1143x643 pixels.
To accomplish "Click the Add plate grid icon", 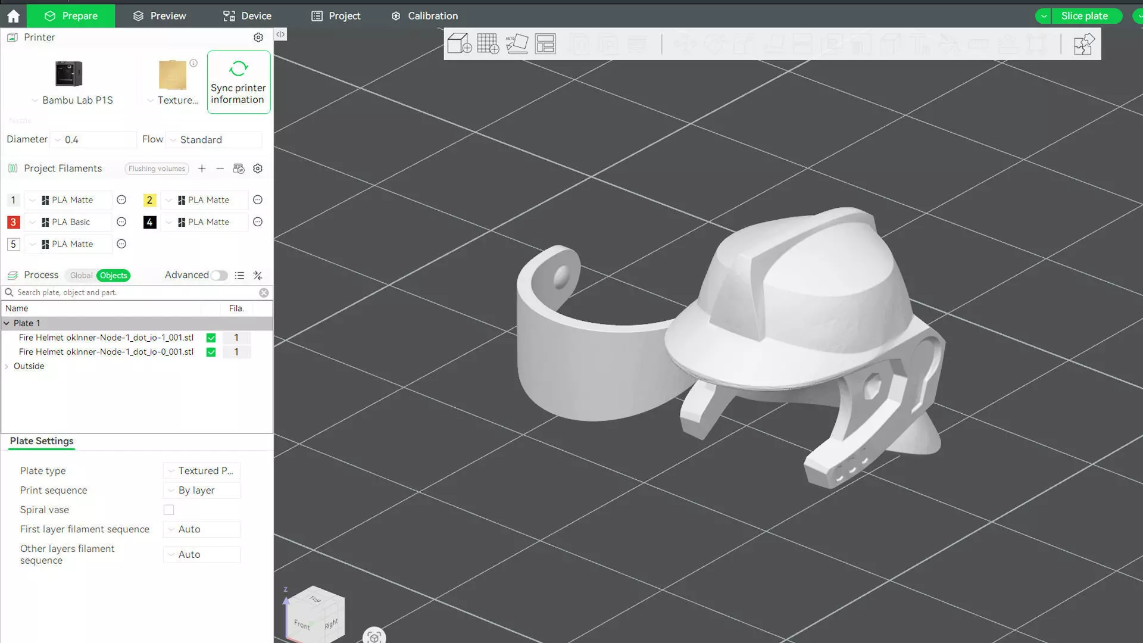I will tap(488, 43).
